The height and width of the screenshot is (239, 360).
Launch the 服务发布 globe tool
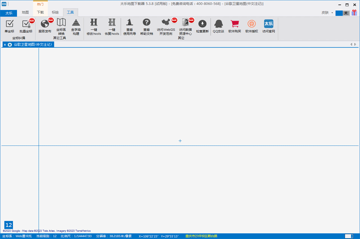click(45, 26)
